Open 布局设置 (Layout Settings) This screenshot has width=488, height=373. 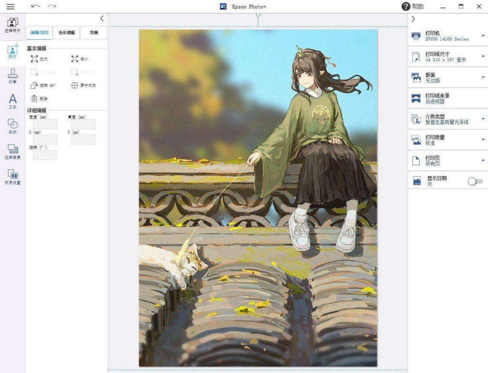pyautogui.click(x=12, y=177)
